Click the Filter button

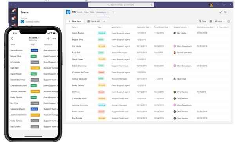click(202, 21)
